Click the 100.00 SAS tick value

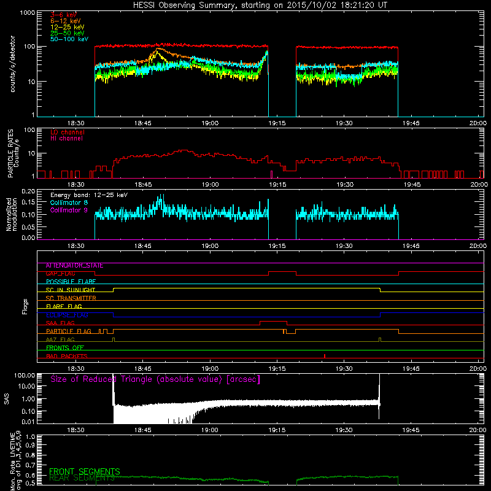coord(25,375)
